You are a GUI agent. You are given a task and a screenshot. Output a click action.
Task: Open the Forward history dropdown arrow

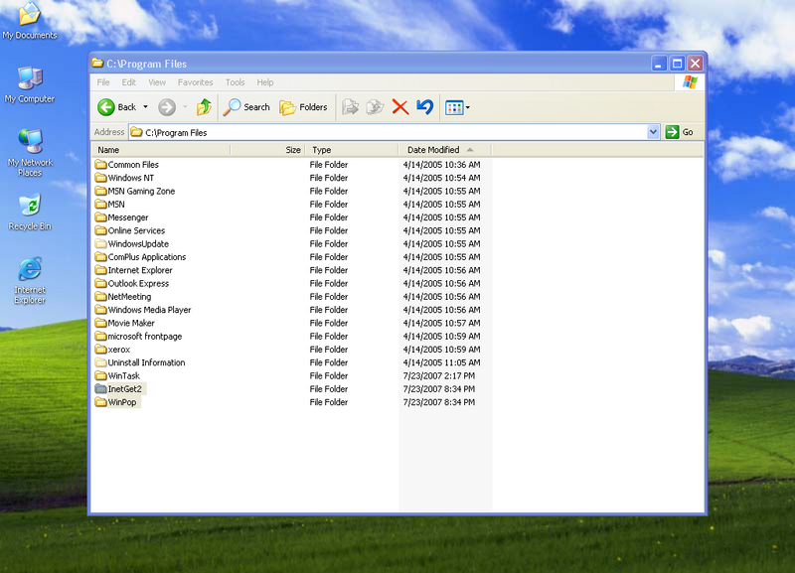(185, 107)
